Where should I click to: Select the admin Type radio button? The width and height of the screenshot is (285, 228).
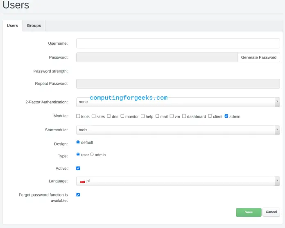pyautogui.click(x=92, y=155)
